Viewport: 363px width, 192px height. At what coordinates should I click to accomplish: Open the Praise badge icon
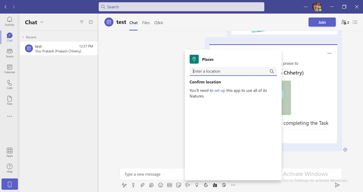(197, 185)
